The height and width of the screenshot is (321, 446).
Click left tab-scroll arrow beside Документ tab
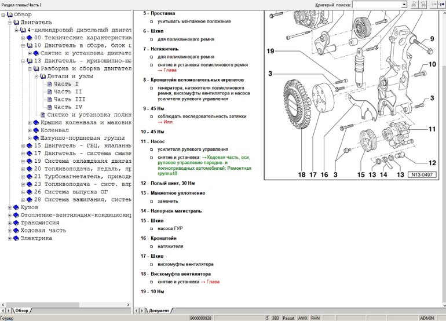[137, 311]
